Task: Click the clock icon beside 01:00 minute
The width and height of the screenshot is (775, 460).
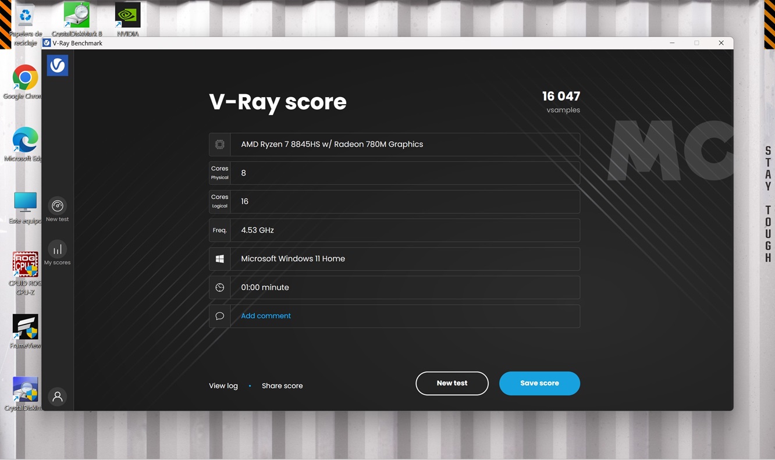Action: point(219,287)
